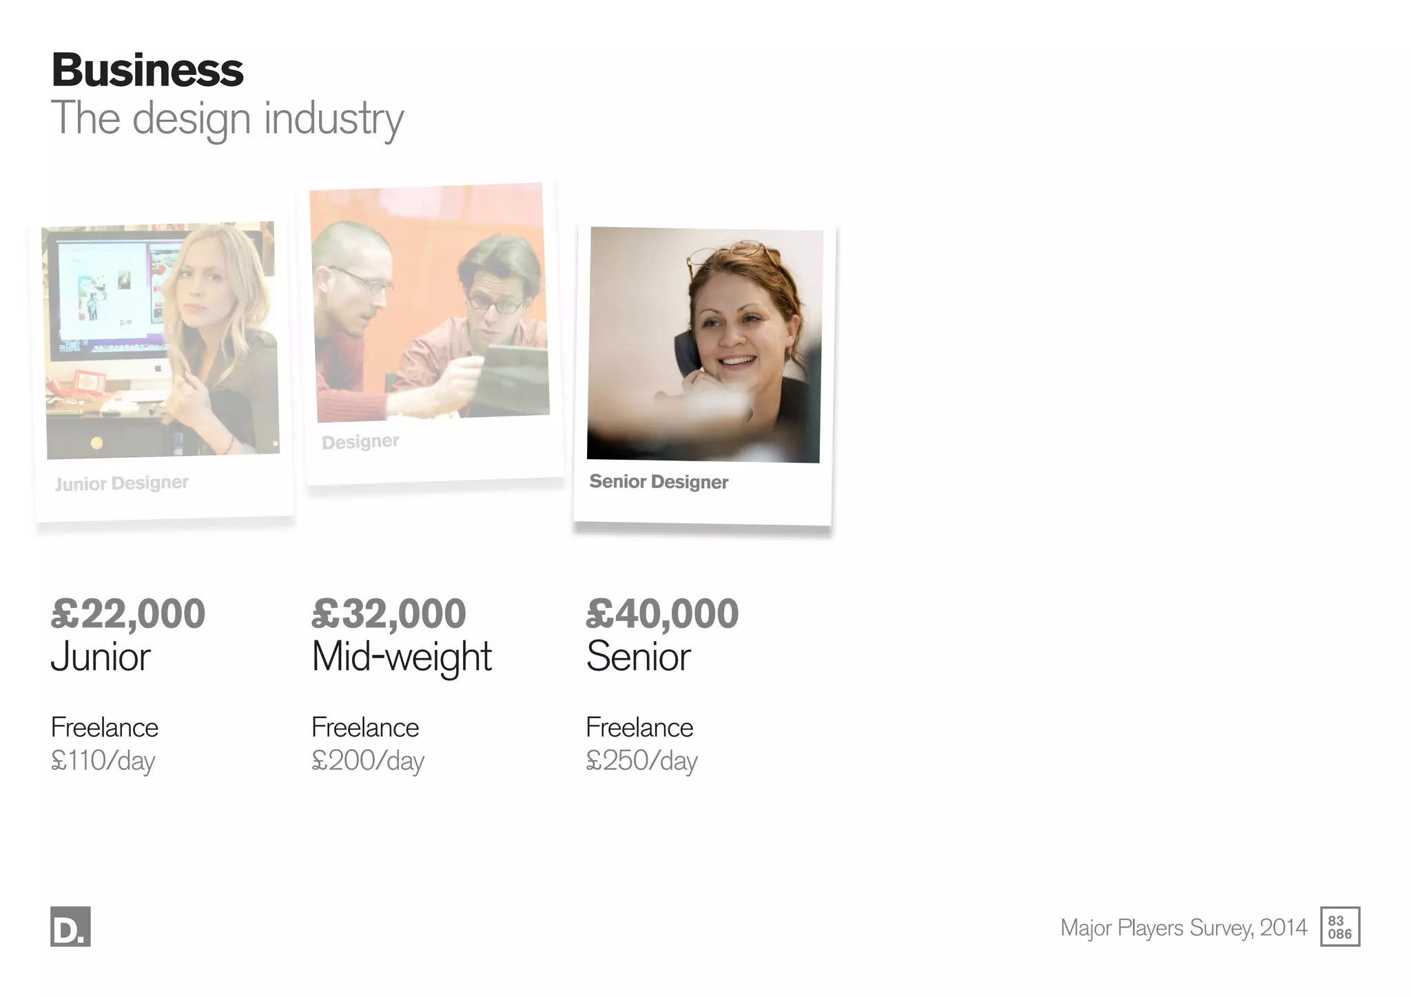Click the 83 086 page number box
This screenshot has width=1411, height=997.
[x=1340, y=927]
